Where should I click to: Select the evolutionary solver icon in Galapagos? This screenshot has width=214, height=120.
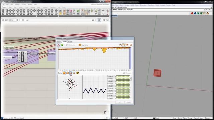59,45
